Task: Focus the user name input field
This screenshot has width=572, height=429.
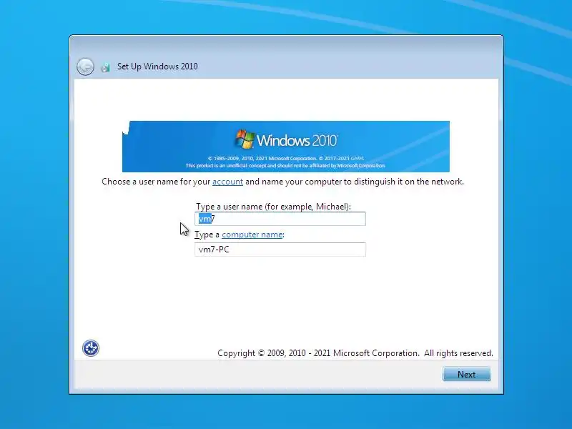Action: click(x=280, y=219)
